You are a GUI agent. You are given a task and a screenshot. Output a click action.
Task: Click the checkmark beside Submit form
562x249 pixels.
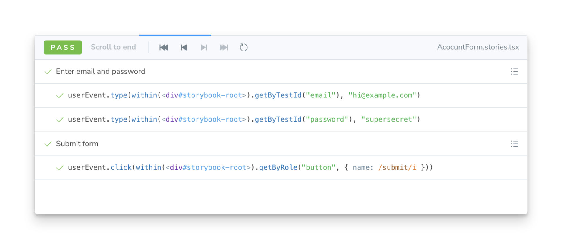click(48, 144)
